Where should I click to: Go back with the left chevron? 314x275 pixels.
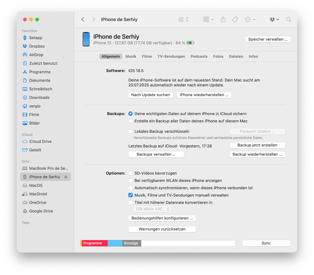(83, 19)
